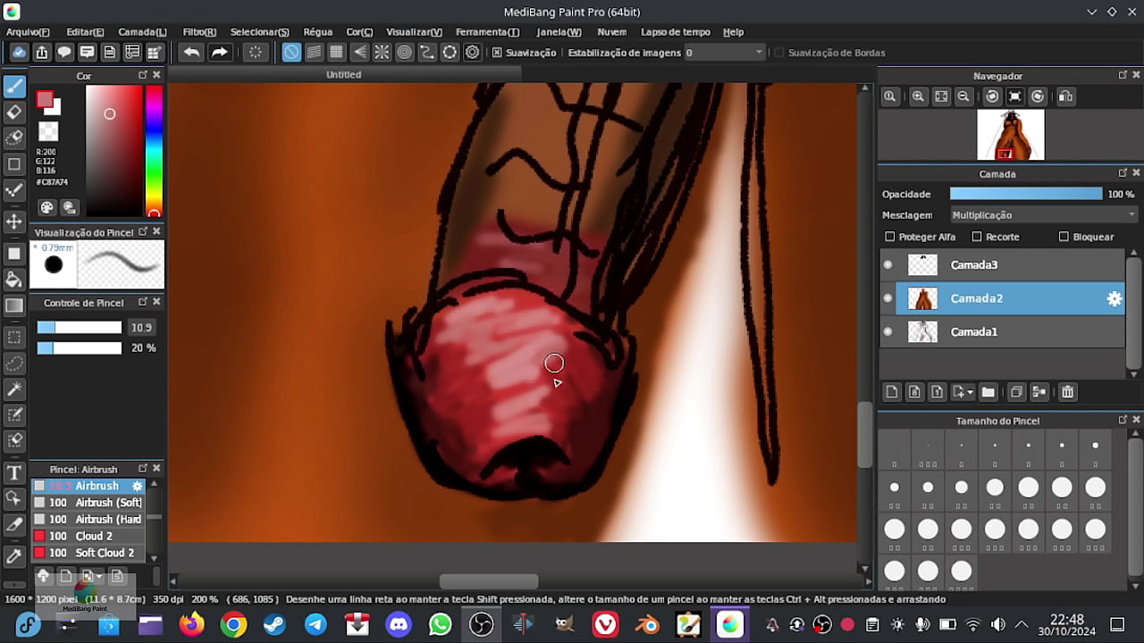This screenshot has width=1144, height=643.
Task: Toggle the Suavização checkbox
Action: (498, 53)
